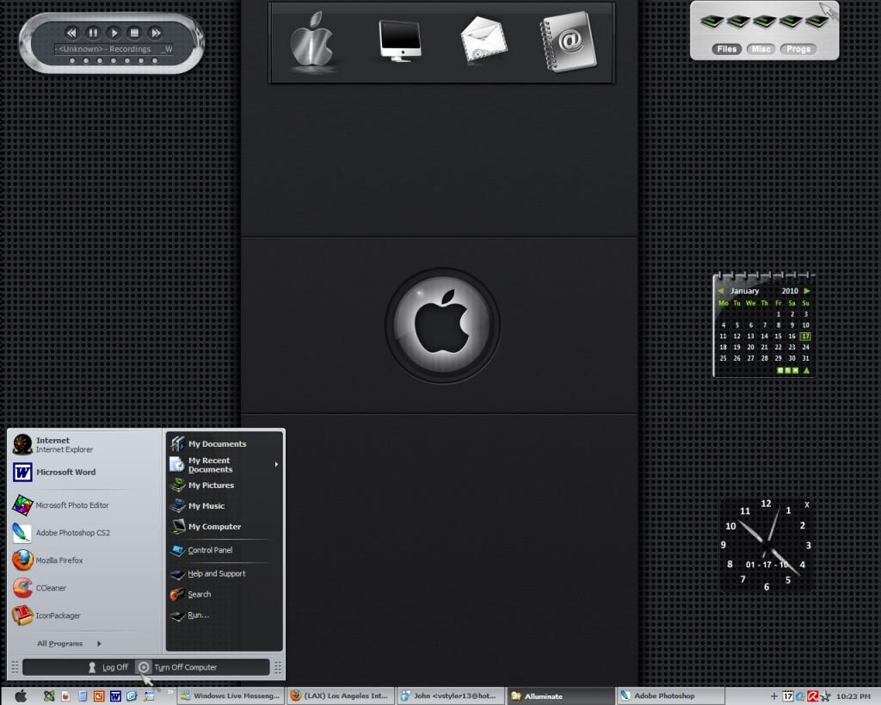This screenshot has height=705, width=881.
Task: Open My Pictures from the start menu
Action: pyautogui.click(x=225, y=485)
